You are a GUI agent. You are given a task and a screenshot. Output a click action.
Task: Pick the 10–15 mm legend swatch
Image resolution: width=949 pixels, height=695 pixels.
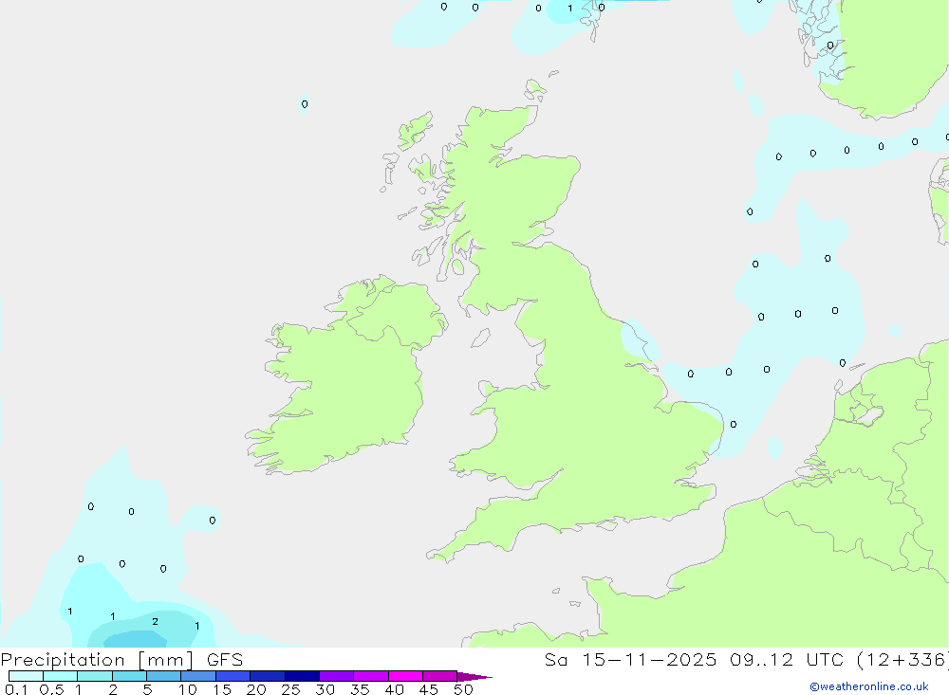coord(198,676)
